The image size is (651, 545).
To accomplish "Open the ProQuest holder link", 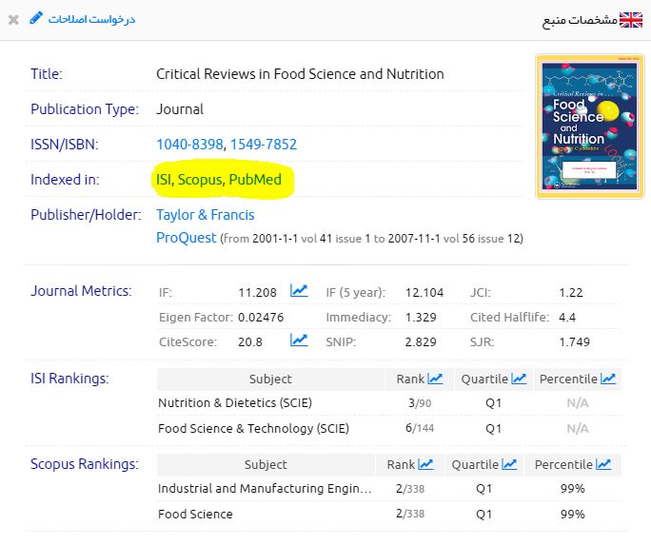I will coord(186,238).
